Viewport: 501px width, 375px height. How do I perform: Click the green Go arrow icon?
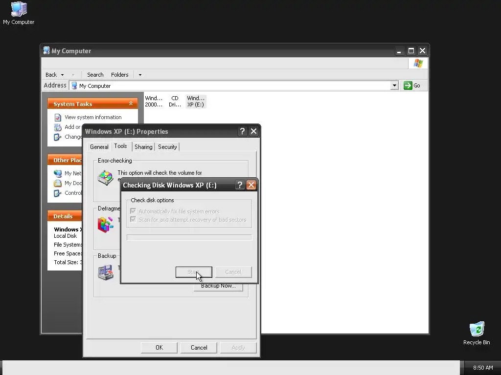point(408,85)
